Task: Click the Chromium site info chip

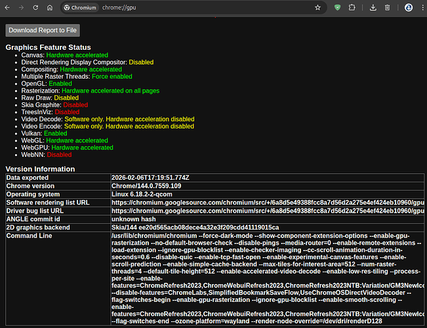Action: click(80, 8)
